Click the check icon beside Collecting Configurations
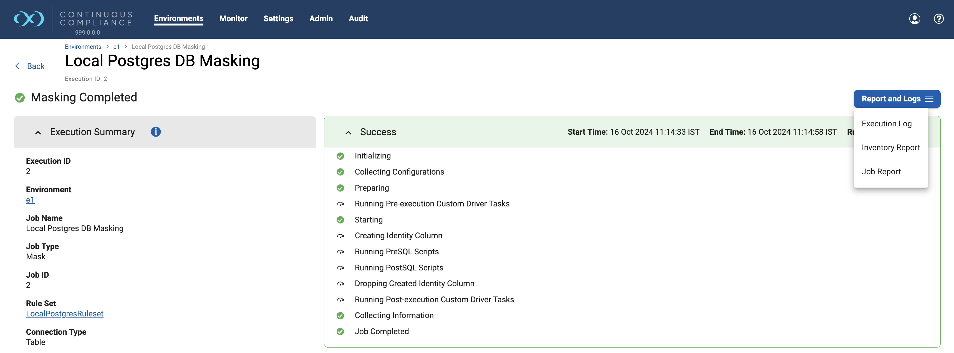 point(340,172)
